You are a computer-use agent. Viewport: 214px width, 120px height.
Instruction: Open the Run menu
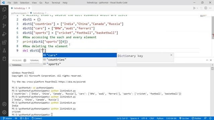click(x=47, y=3)
